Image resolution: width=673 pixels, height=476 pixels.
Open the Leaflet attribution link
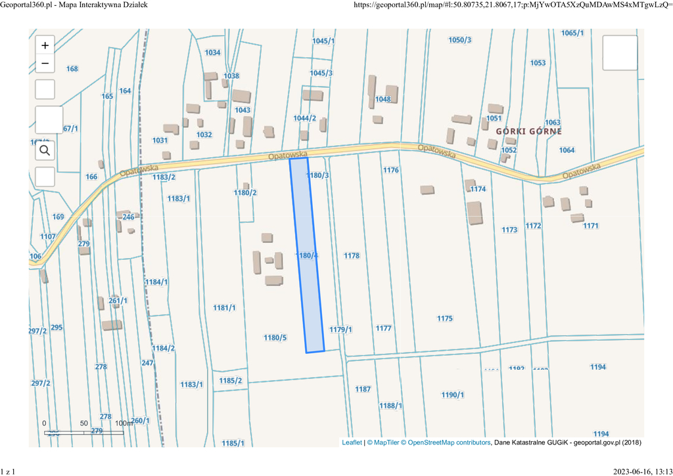[x=352, y=443]
